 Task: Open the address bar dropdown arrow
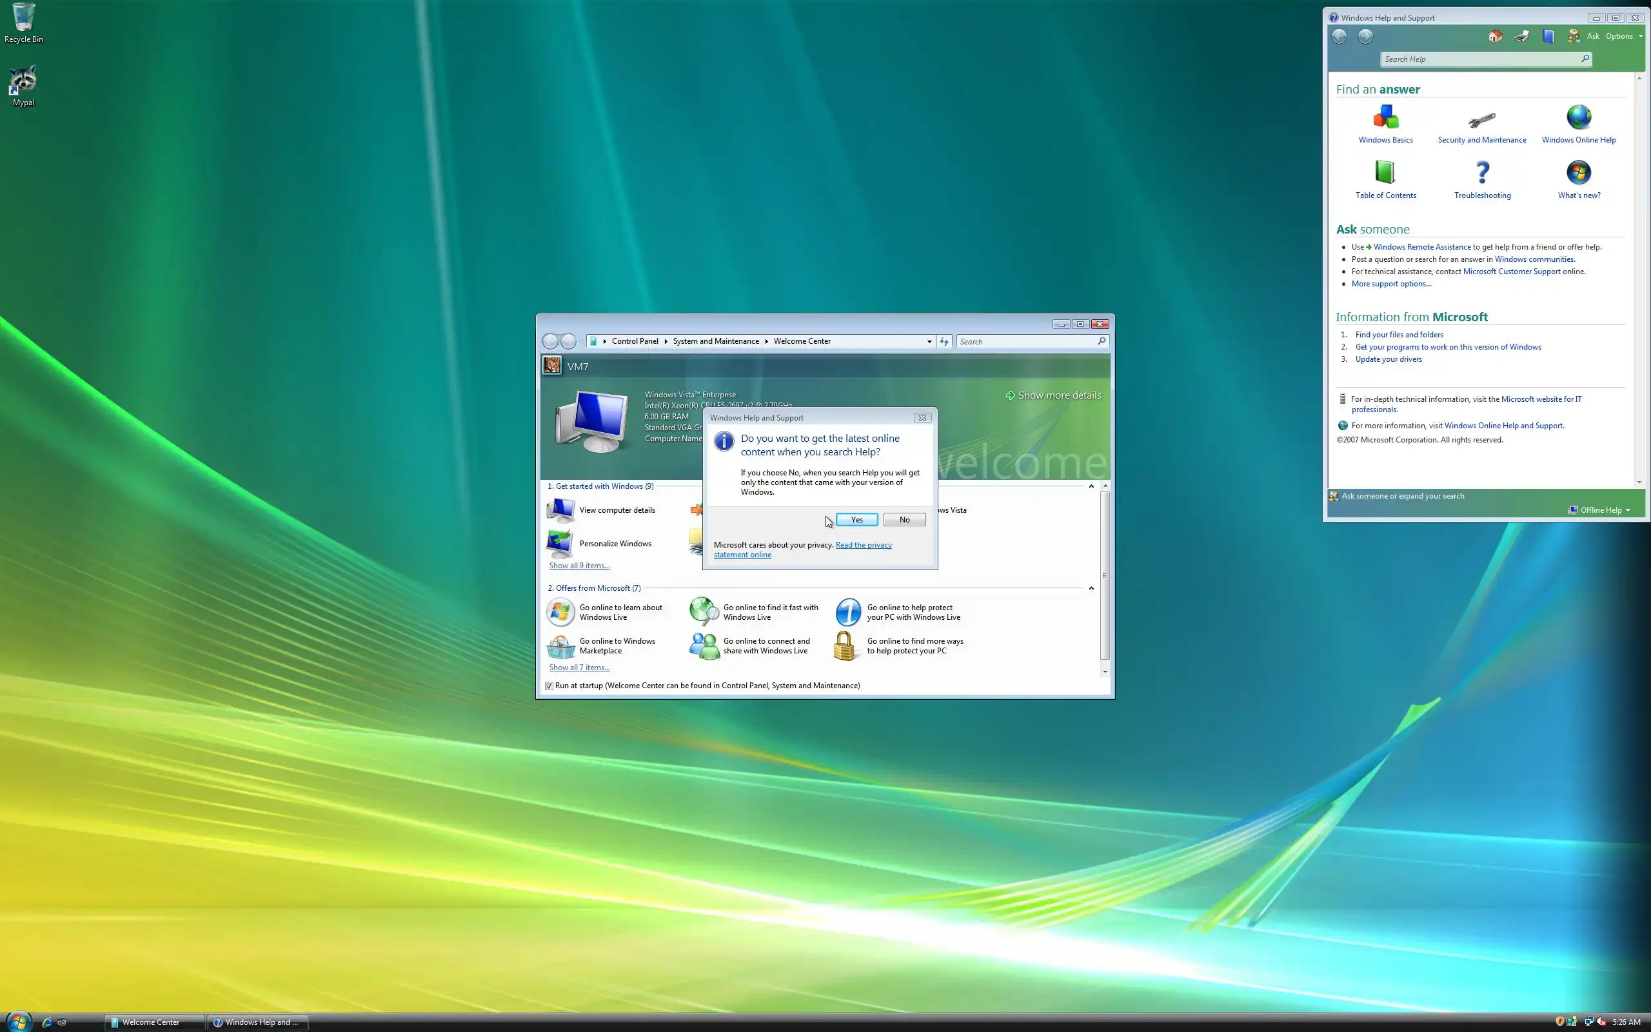pos(929,341)
